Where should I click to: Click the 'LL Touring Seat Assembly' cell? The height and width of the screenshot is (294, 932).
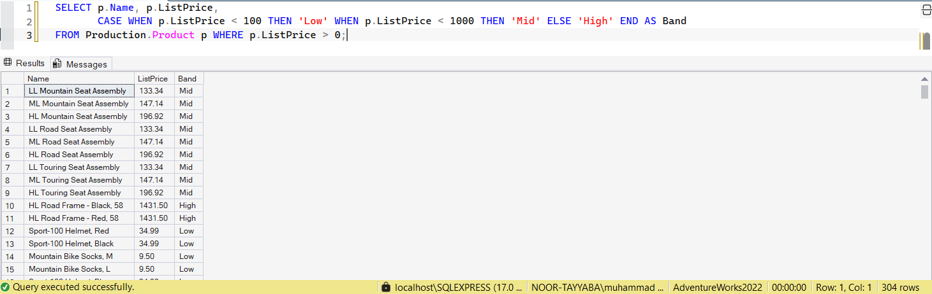tap(79, 167)
